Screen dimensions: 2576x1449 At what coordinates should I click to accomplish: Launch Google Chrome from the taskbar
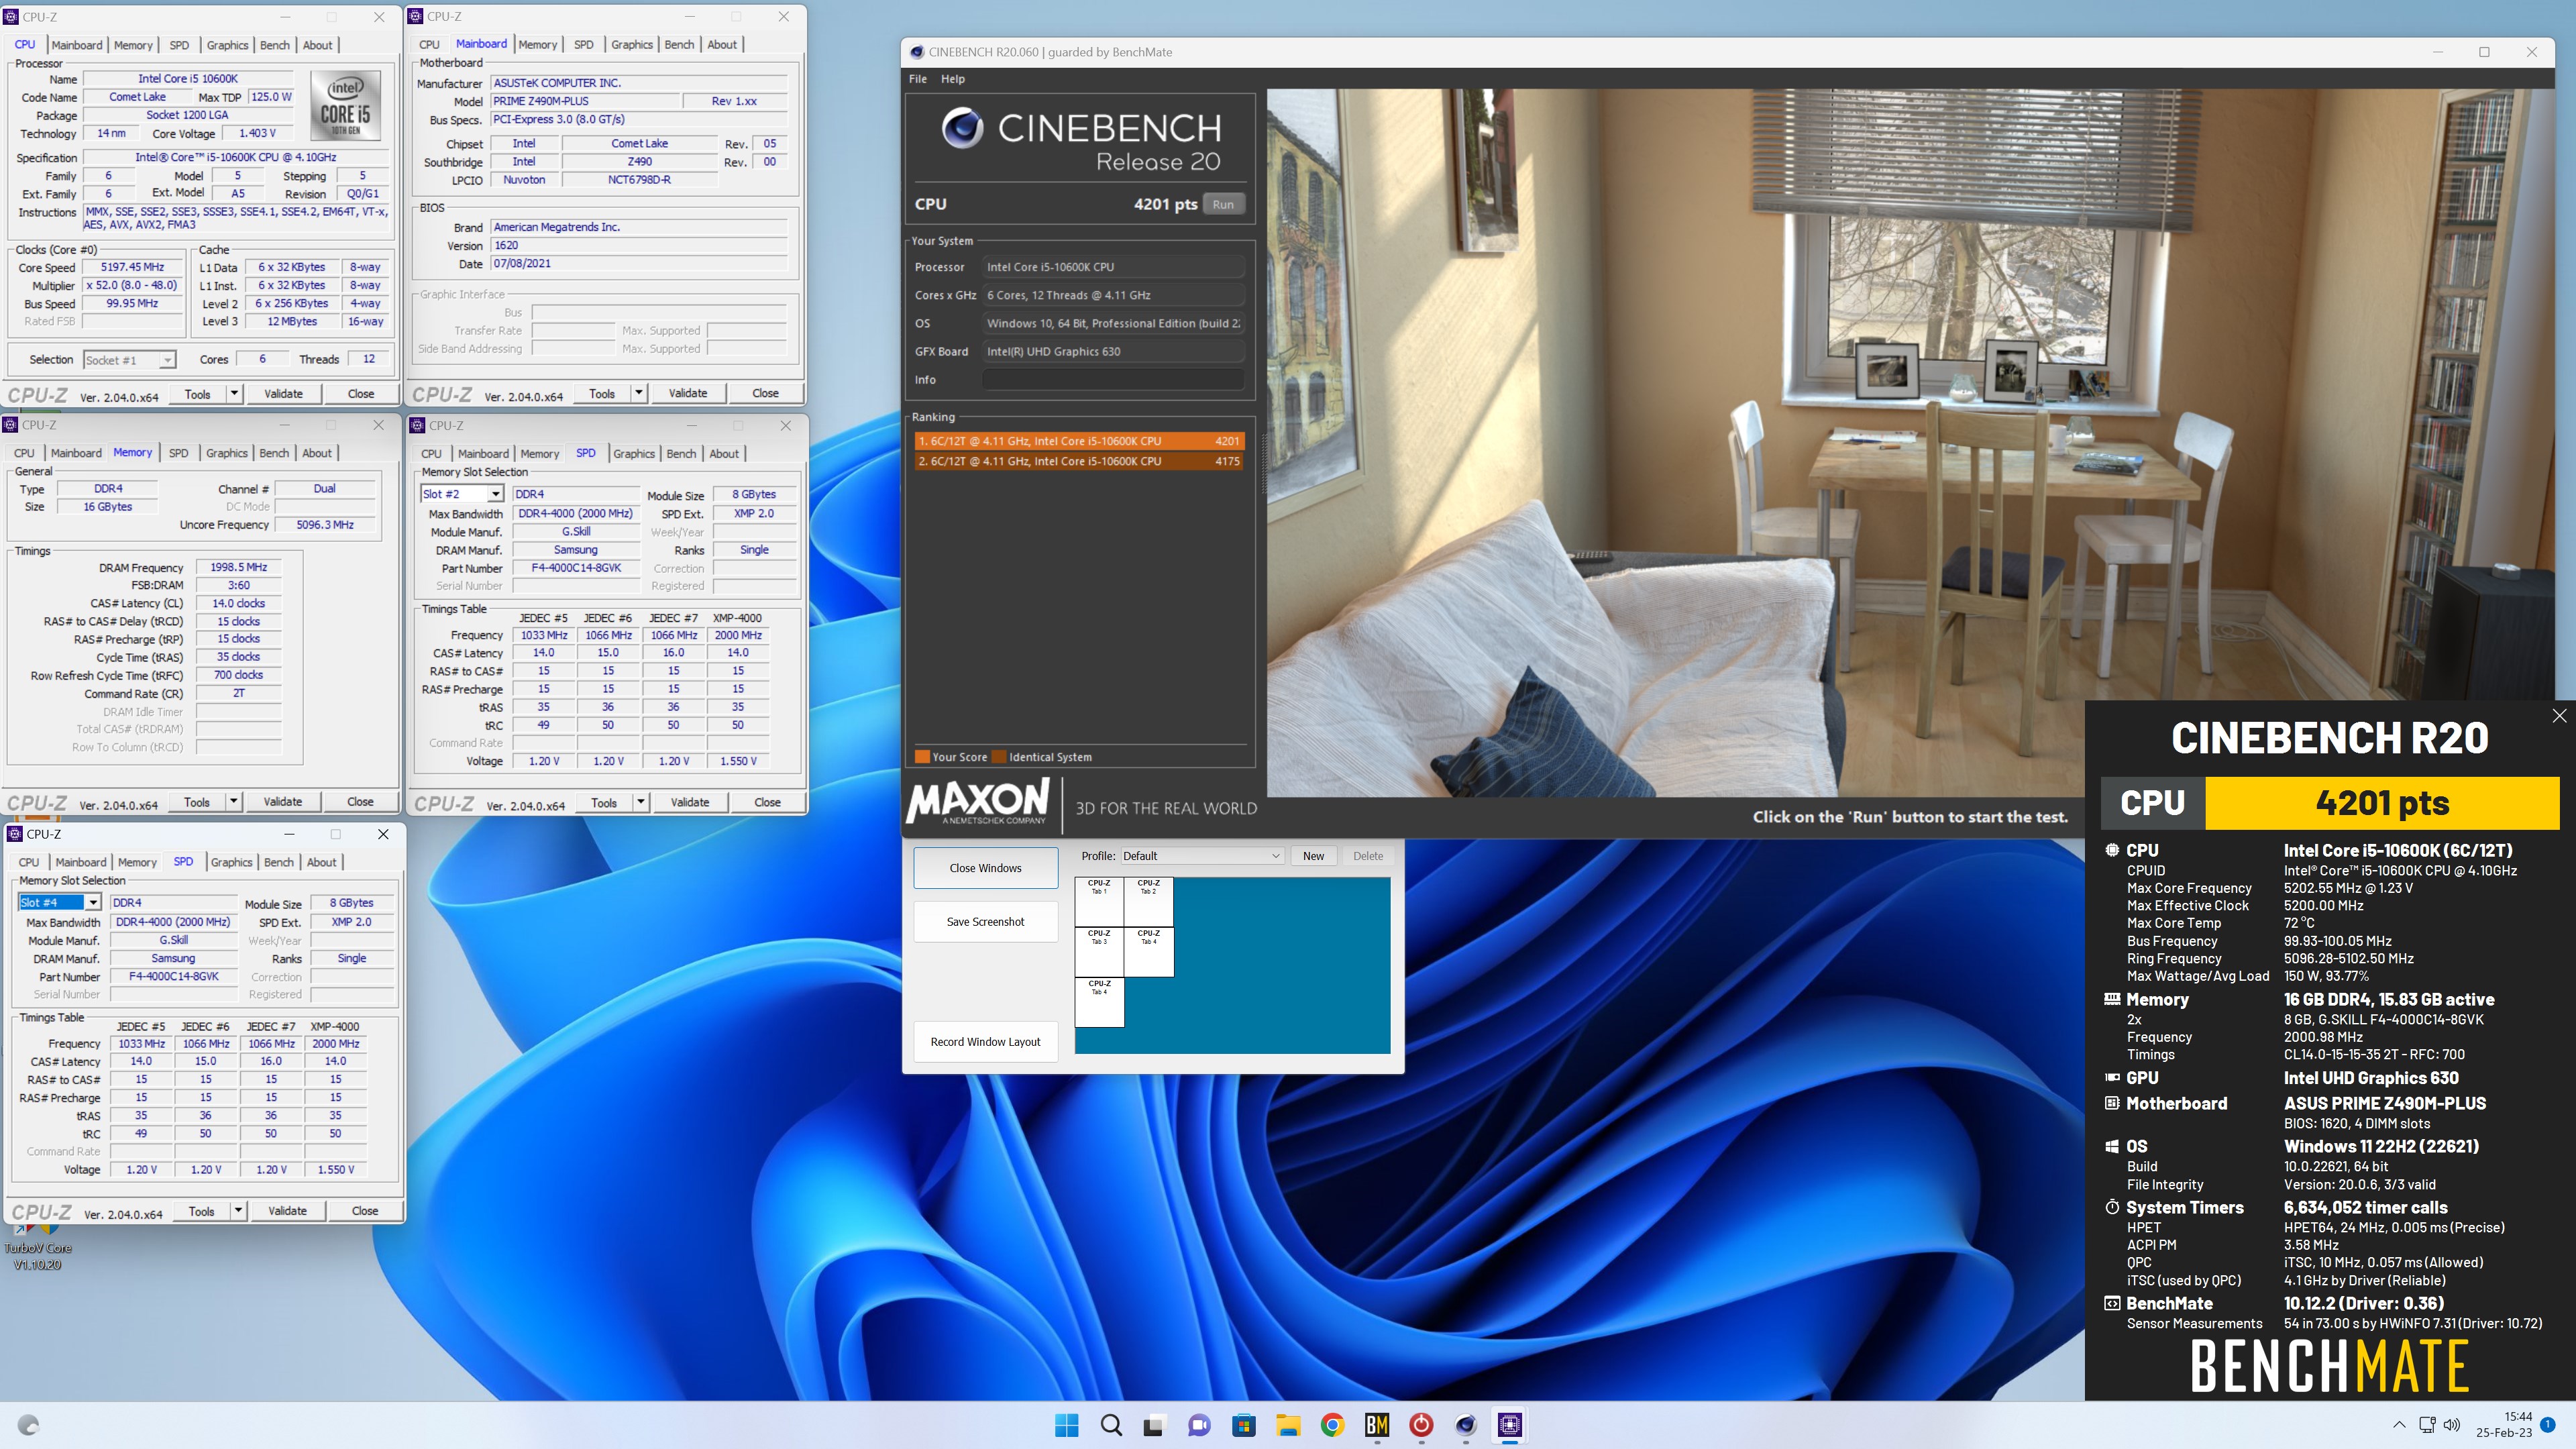point(1332,1425)
